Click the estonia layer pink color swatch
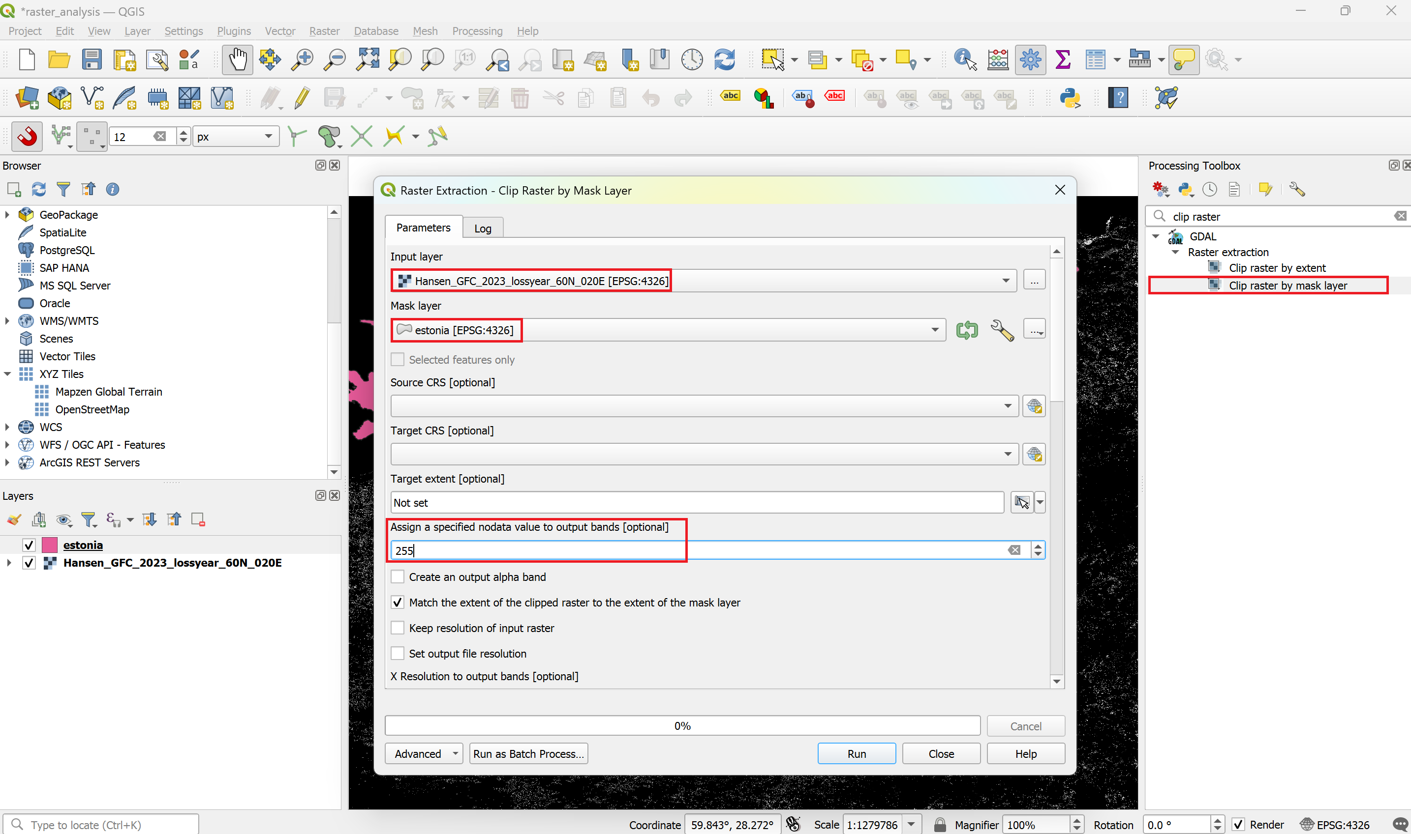1411x834 pixels. 50,545
